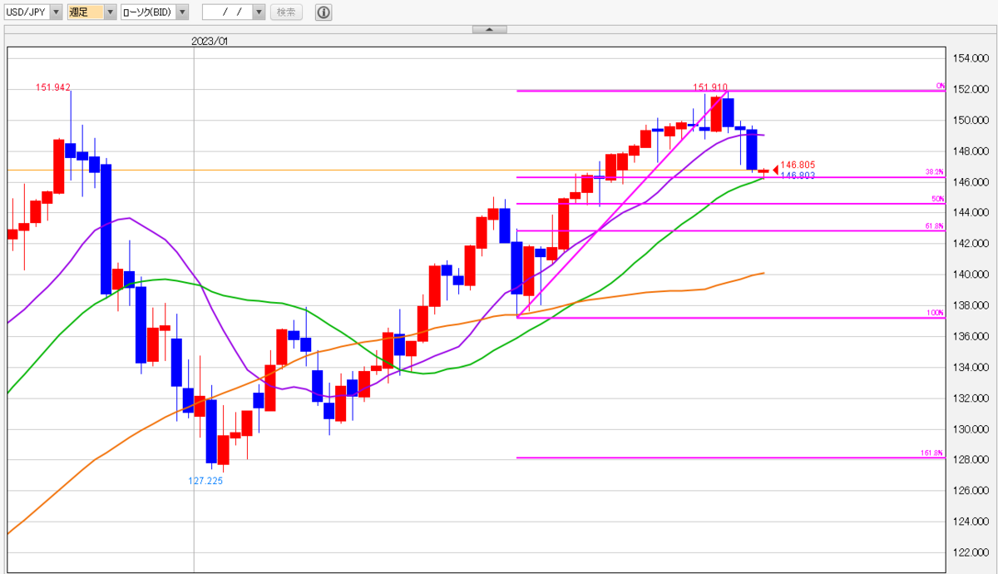Click the 2023/01 date axis label
The width and height of the screenshot is (998, 574).
point(210,41)
